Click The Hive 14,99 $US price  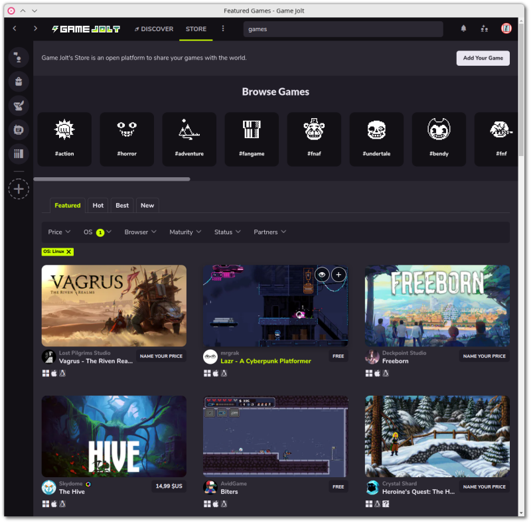[169, 486]
